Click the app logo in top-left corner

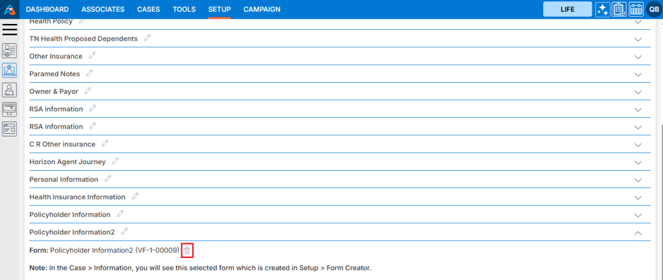click(x=10, y=9)
